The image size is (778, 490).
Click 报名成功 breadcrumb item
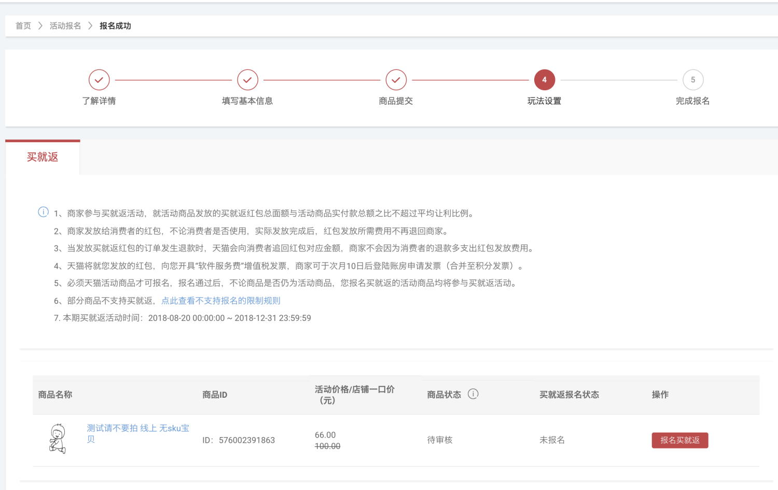tap(115, 26)
